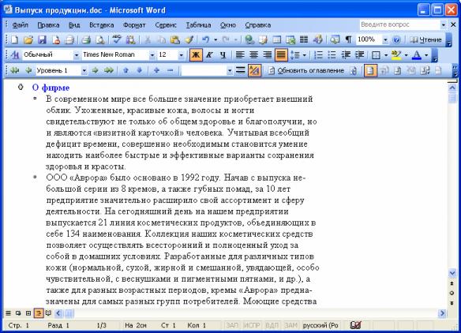461x333 pixels.
Task: Align text left
Action: [240, 55]
